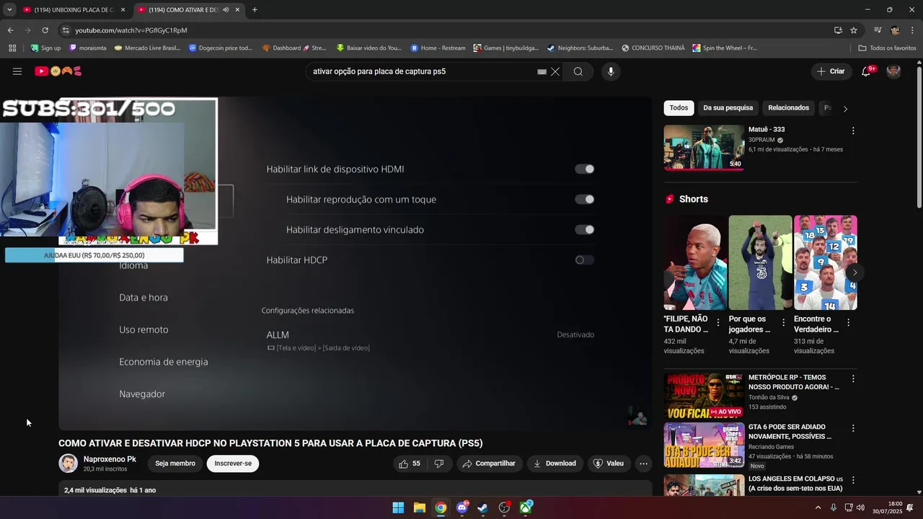Click the Download button
The width and height of the screenshot is (923, 519).
(555, 463)
